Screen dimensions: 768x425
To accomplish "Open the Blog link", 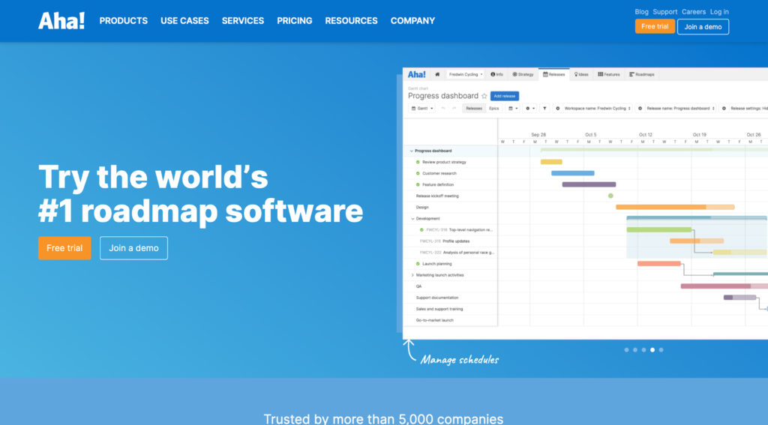I will [x=642, y=12].
